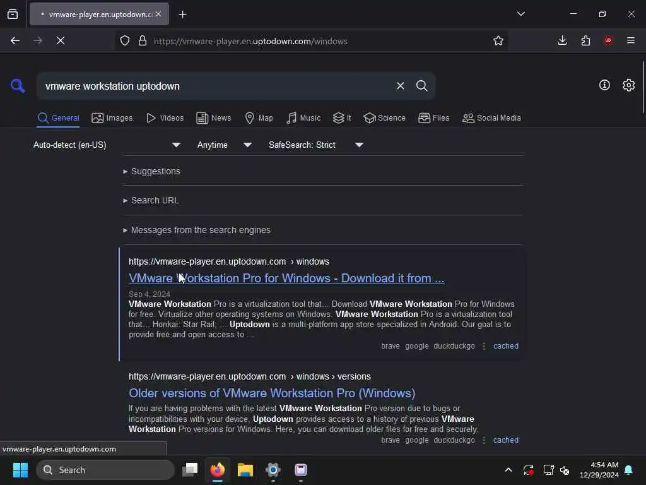Stop loading the page
Viewport: 646px width, 485px height.
coord(61,41)
